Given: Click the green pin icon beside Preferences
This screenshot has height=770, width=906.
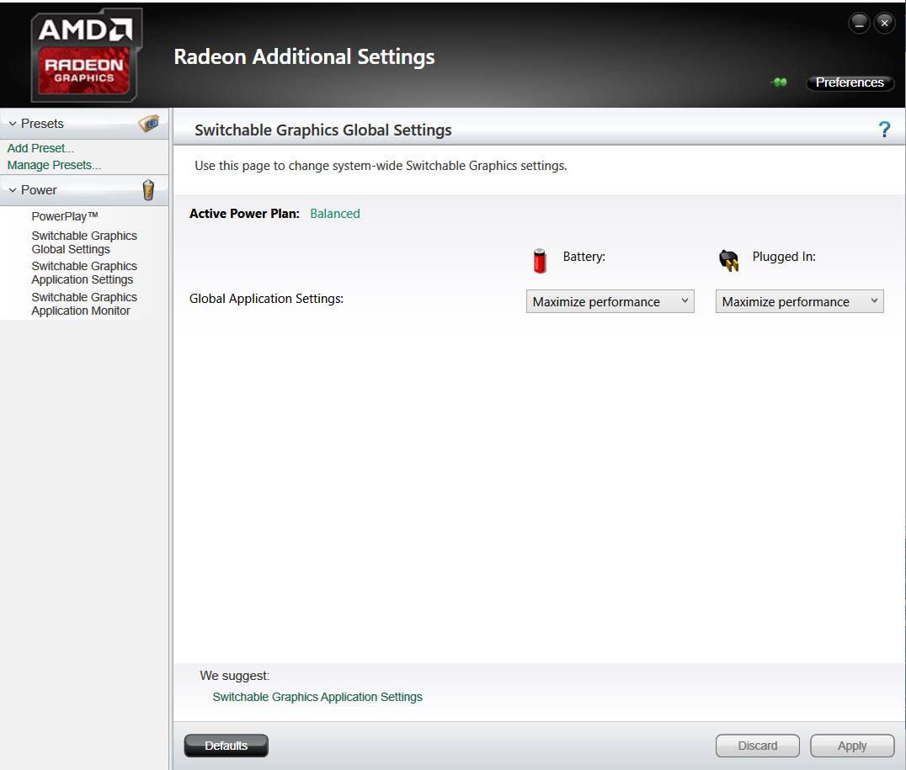Looking at the screenshot, I should (x=779, y=82).
